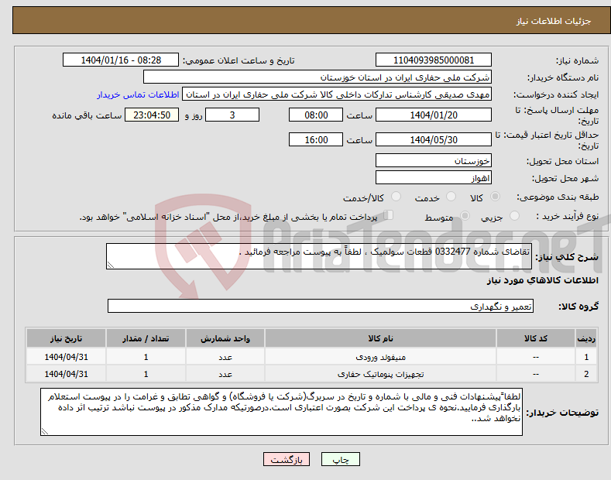Click the validity time field 16:00
The width and height of the screenshot is (611, 480).
(x=316, y=139)
